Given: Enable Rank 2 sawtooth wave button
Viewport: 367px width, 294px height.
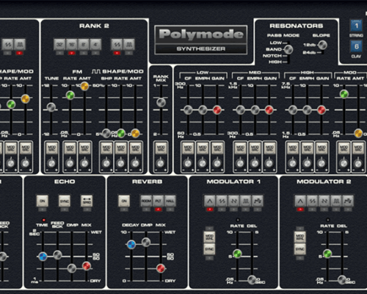Looking at the screenshot, I should [x=117, y=45].
